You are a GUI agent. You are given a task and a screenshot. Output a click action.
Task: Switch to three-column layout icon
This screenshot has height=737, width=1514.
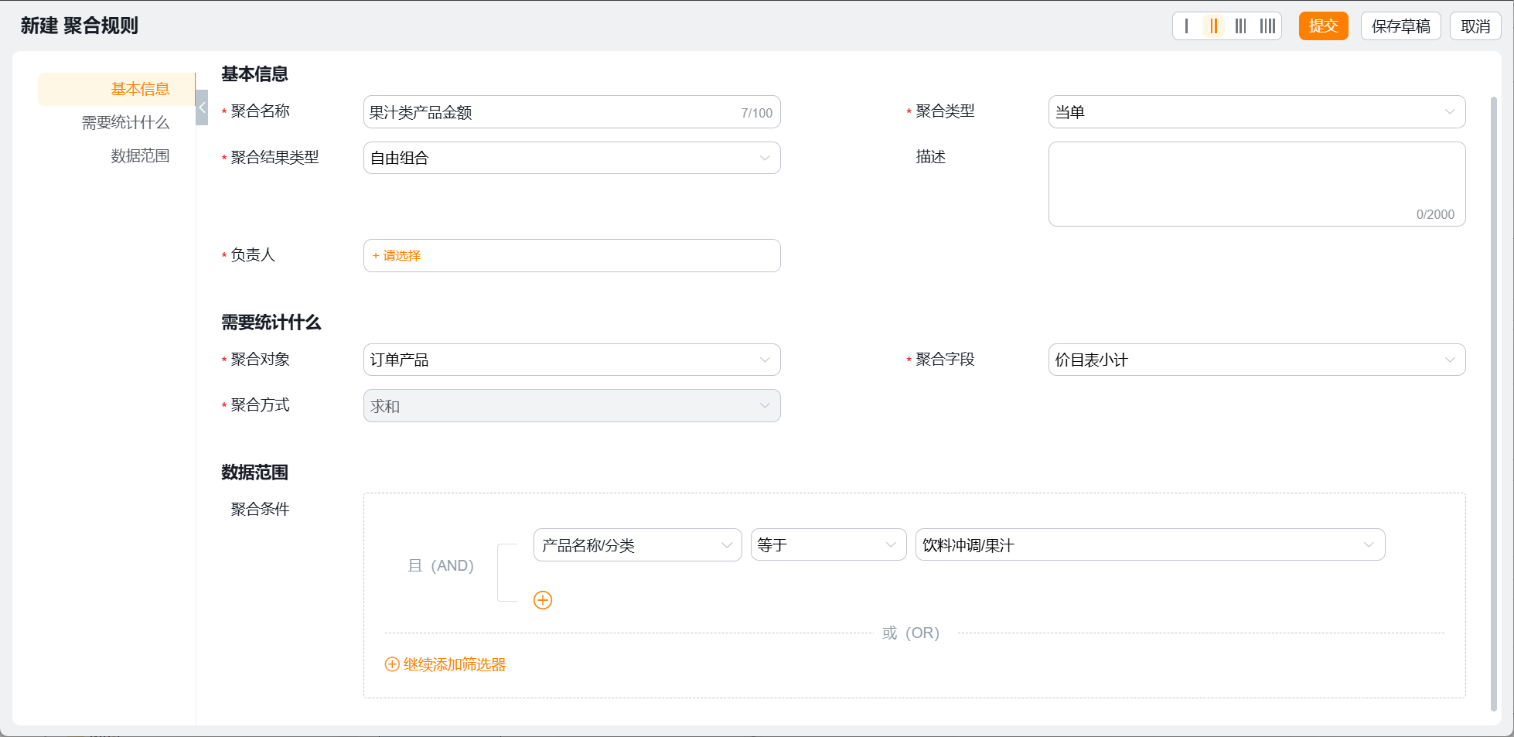pyautogui.click(x=1240, y=26)
